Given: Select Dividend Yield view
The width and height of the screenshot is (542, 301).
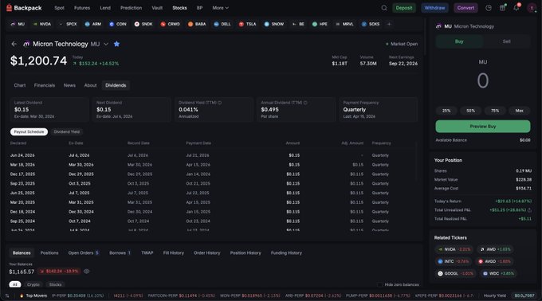Looking at the screenshot, I should click(67, 132).
